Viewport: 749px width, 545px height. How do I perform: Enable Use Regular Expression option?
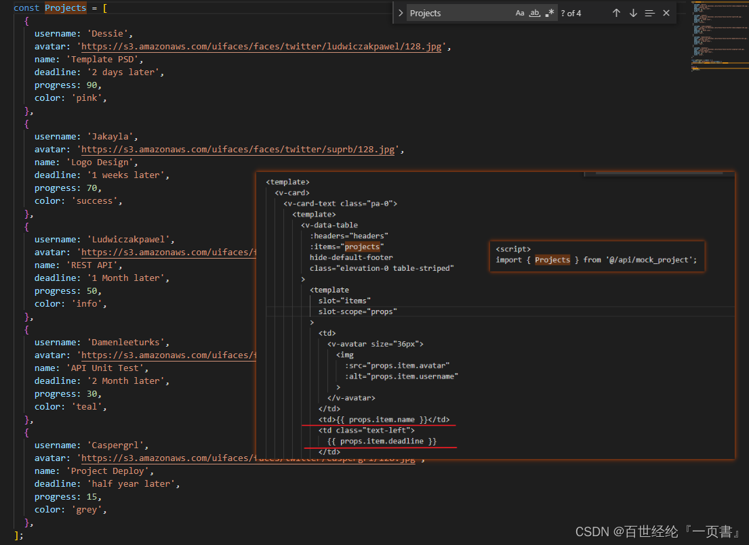[550, 13]
